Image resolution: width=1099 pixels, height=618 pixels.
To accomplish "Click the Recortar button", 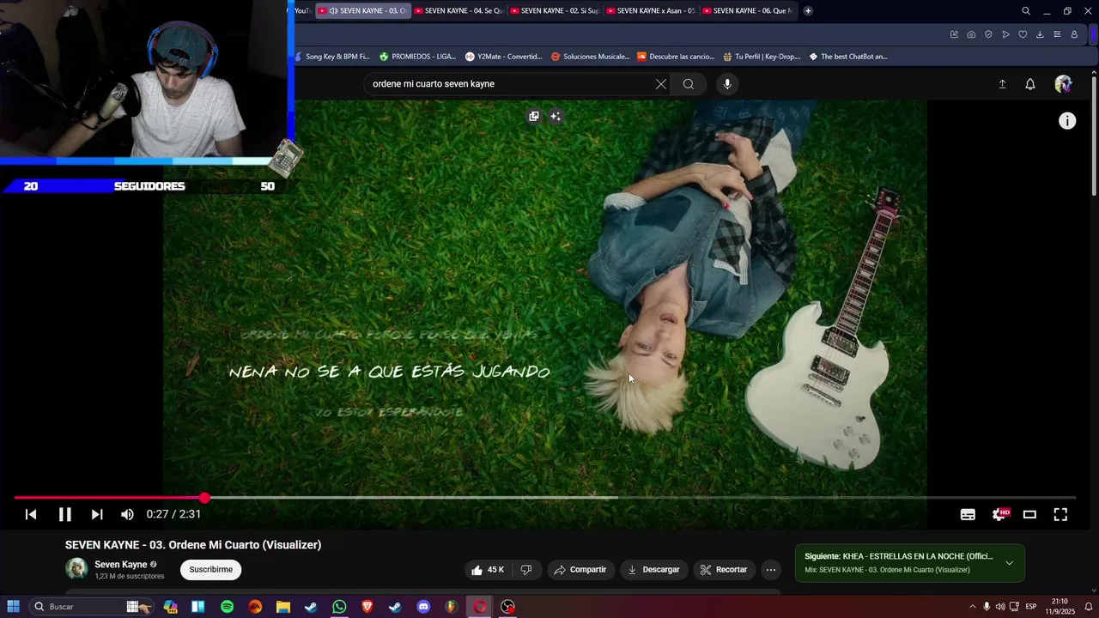I will [x=724, y=570].
